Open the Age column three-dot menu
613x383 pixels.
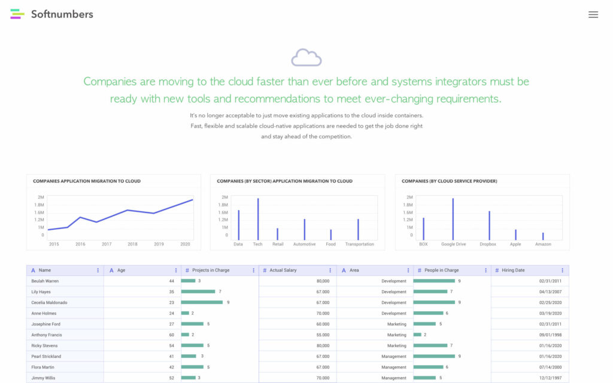click(175, 270)
